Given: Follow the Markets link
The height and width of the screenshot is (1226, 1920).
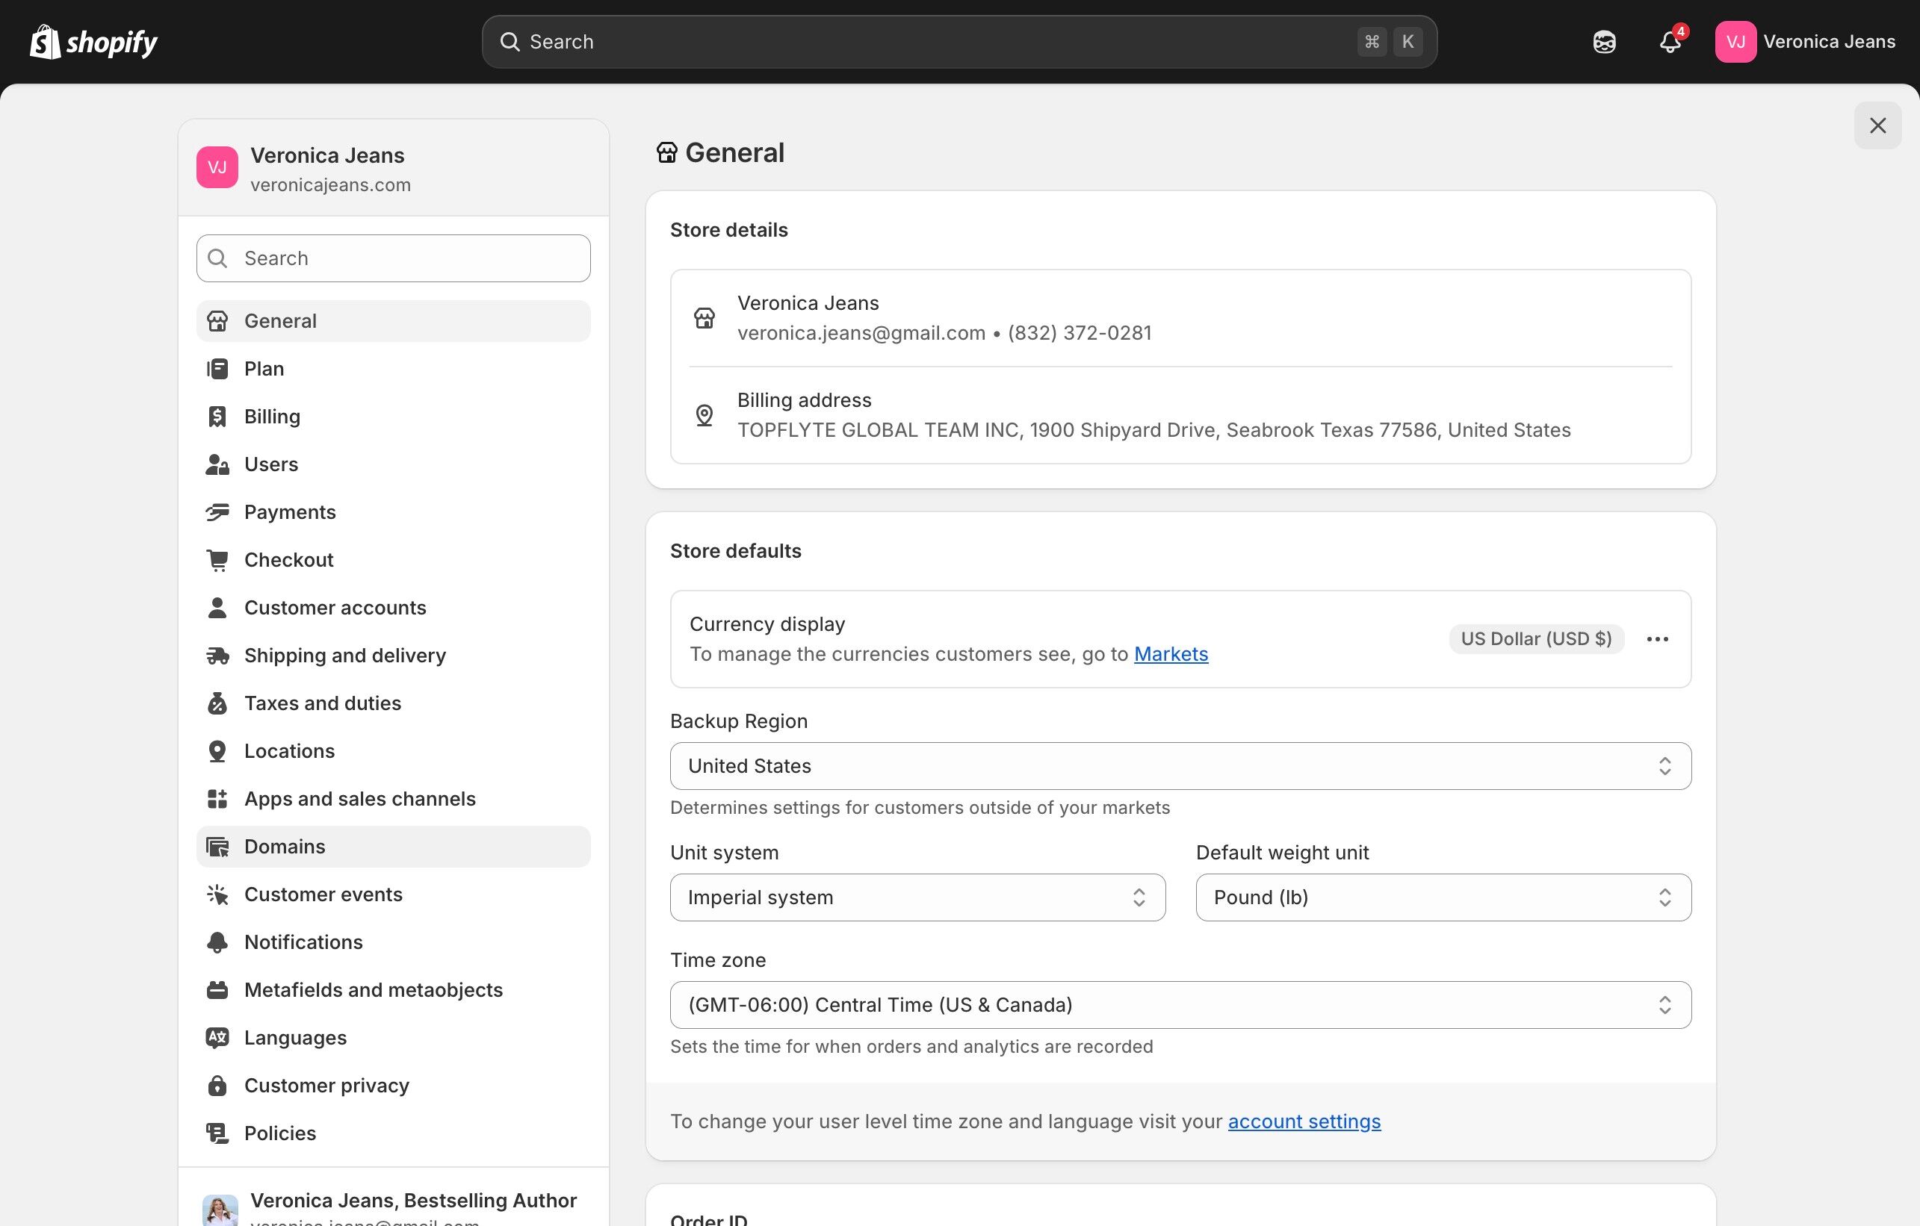Looking at the screenshot, I should click(1171, 653).
